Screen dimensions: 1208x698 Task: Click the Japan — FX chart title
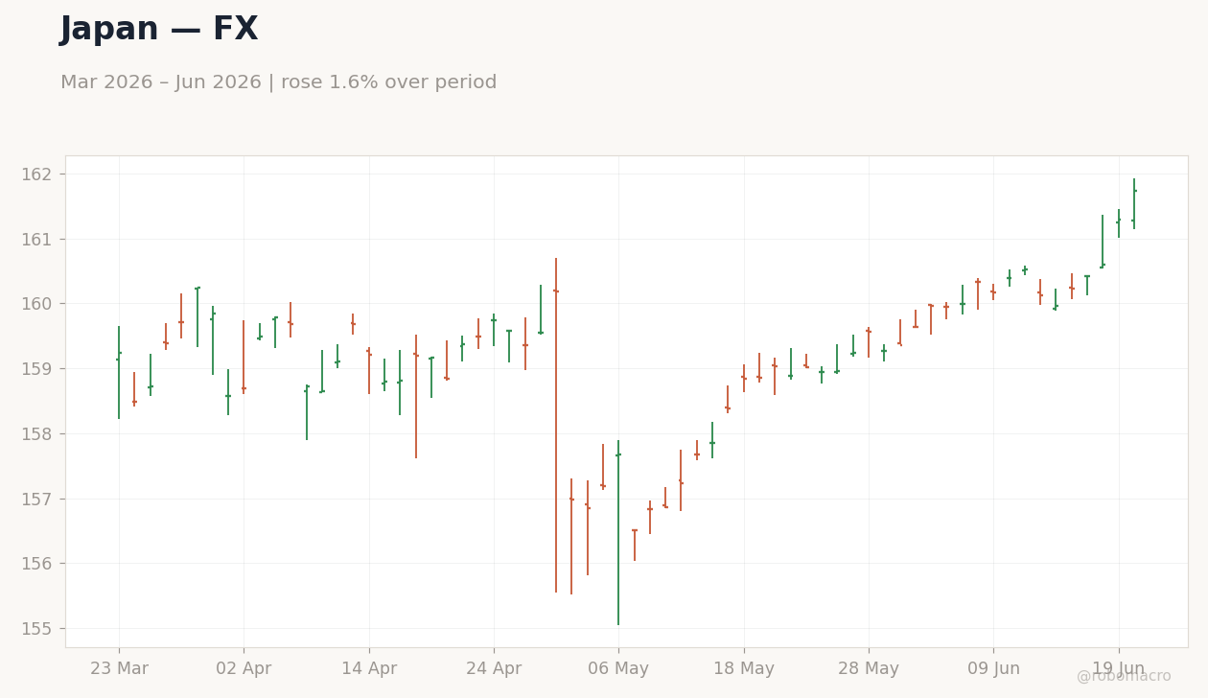point(159,30)
